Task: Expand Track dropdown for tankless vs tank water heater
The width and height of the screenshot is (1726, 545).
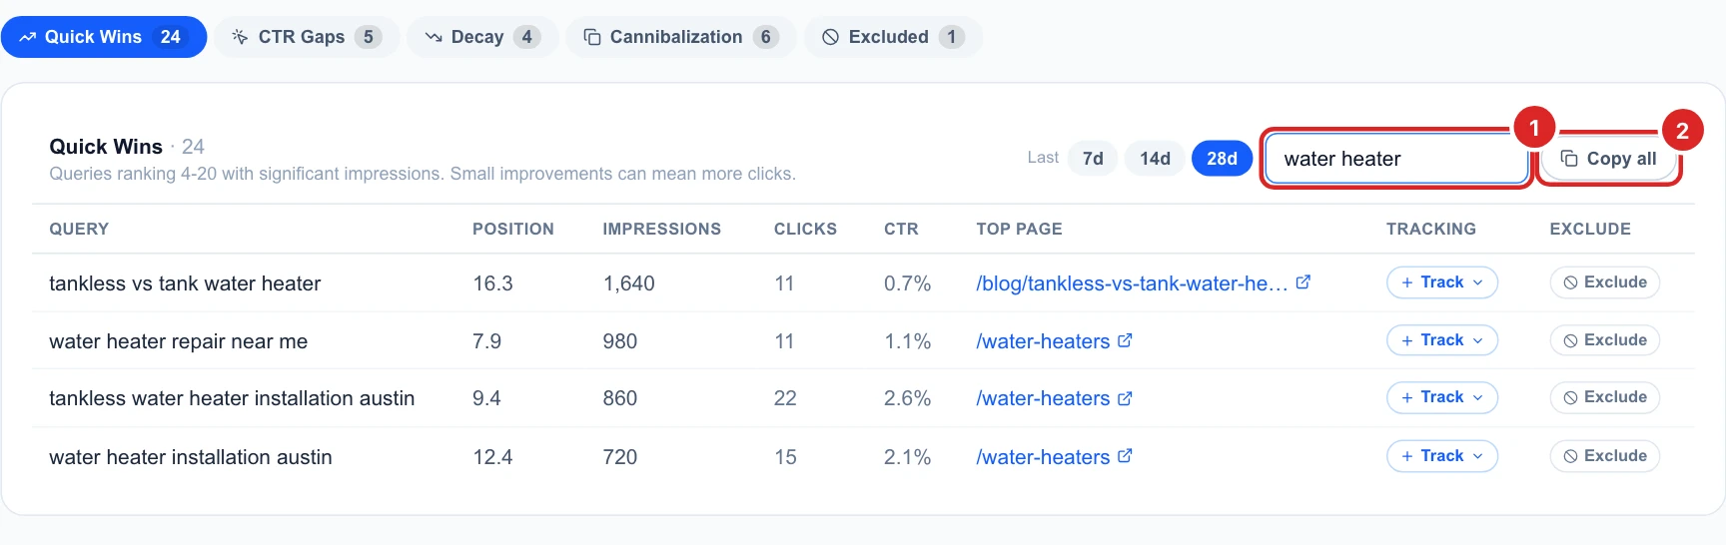Action: point(1441,282)
